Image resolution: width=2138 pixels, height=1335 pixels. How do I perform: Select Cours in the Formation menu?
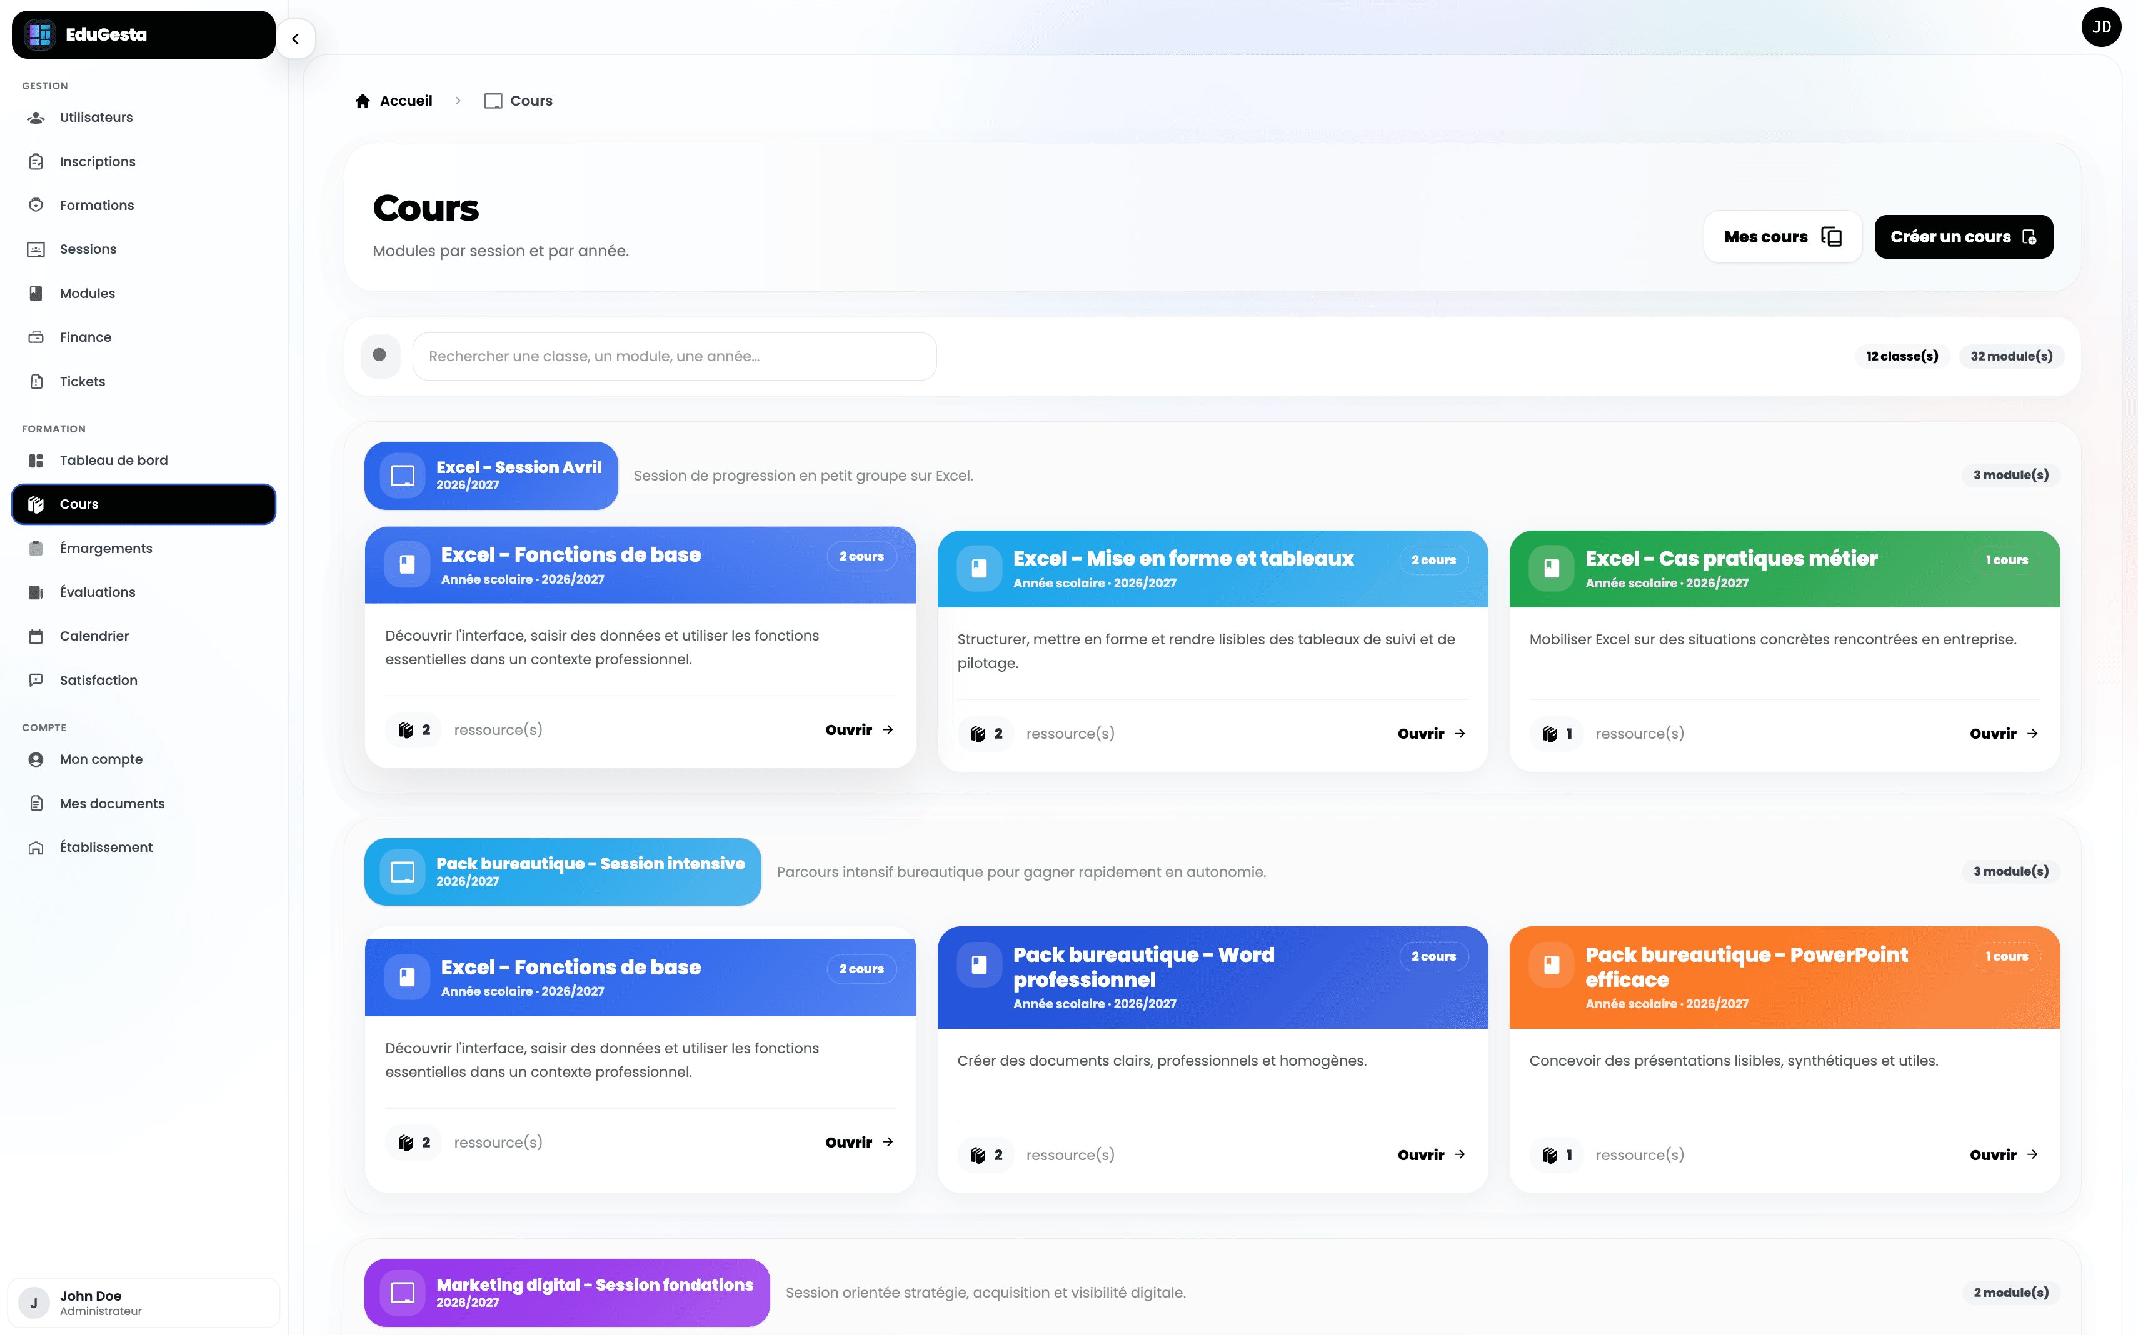click(79, 503)
